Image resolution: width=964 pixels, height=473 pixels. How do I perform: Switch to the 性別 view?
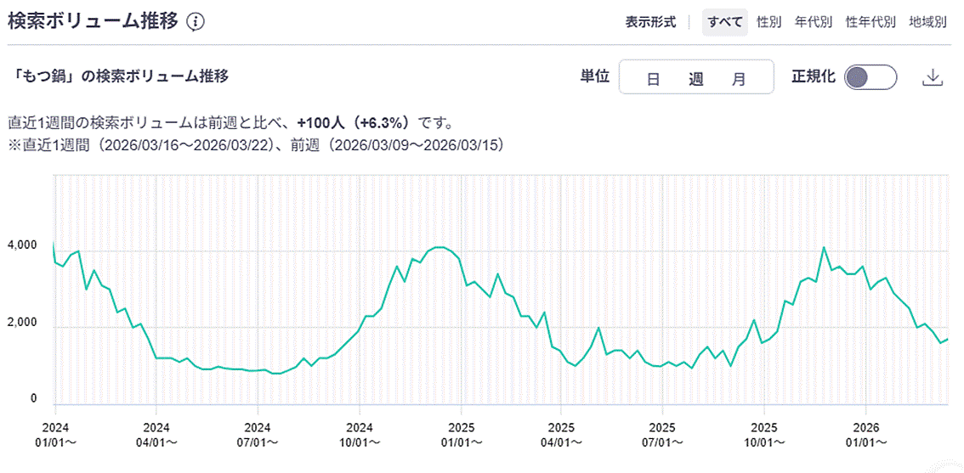click(768, 22)
